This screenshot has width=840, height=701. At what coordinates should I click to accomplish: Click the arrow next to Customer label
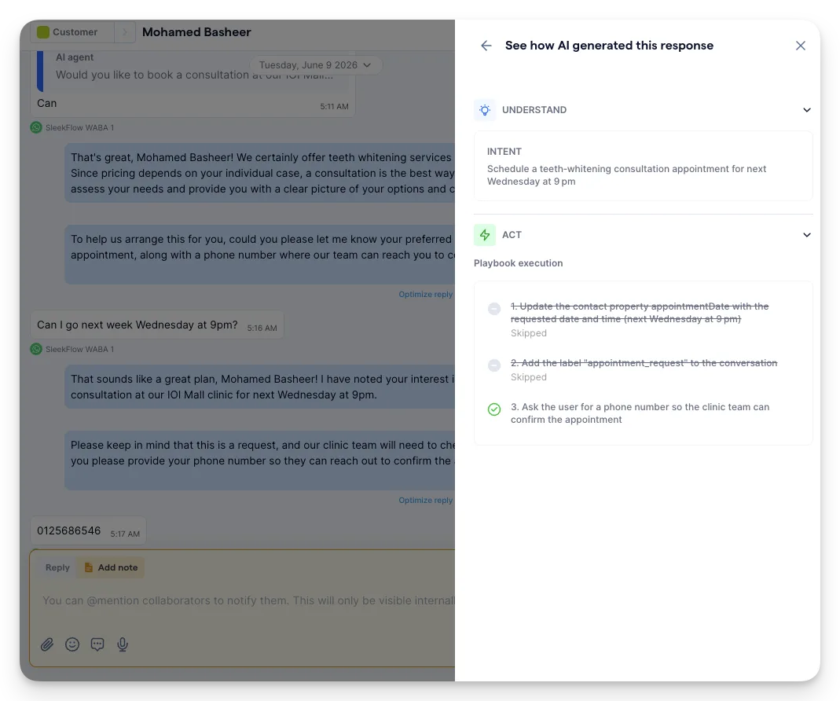pyautogui.click(x=125, y=32)
